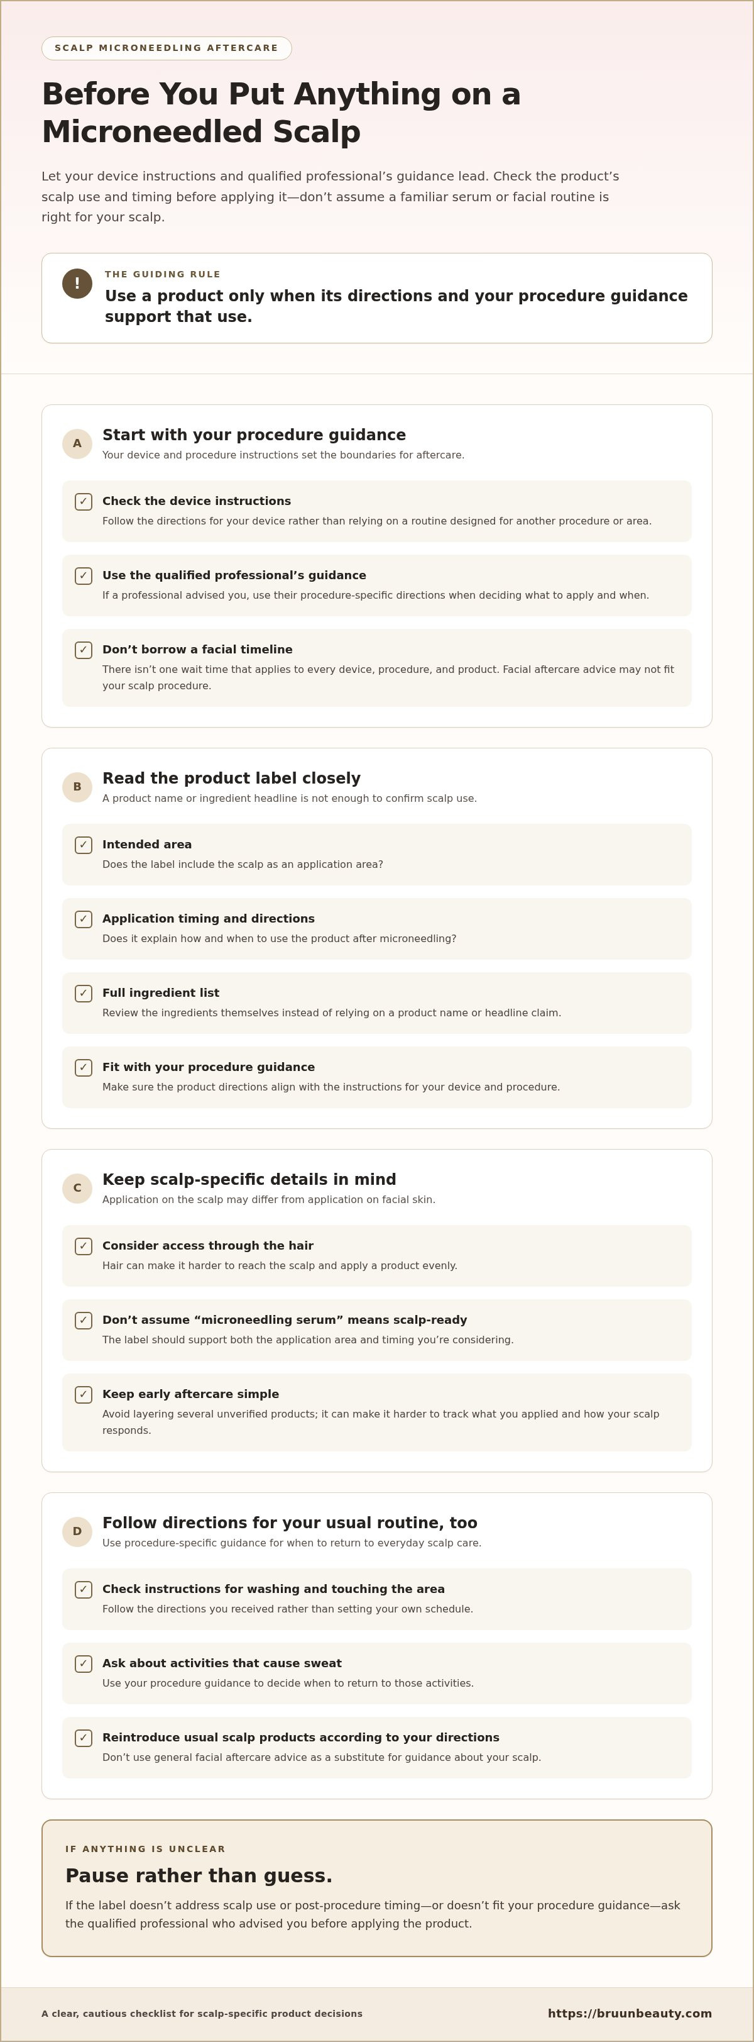754x2042 pixels.
Task: Select the 'Read the product label closely' heading
Action: (x=231, y=779)
